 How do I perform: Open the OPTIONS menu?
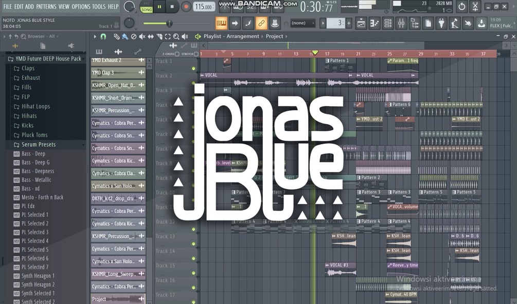point(81,6)
